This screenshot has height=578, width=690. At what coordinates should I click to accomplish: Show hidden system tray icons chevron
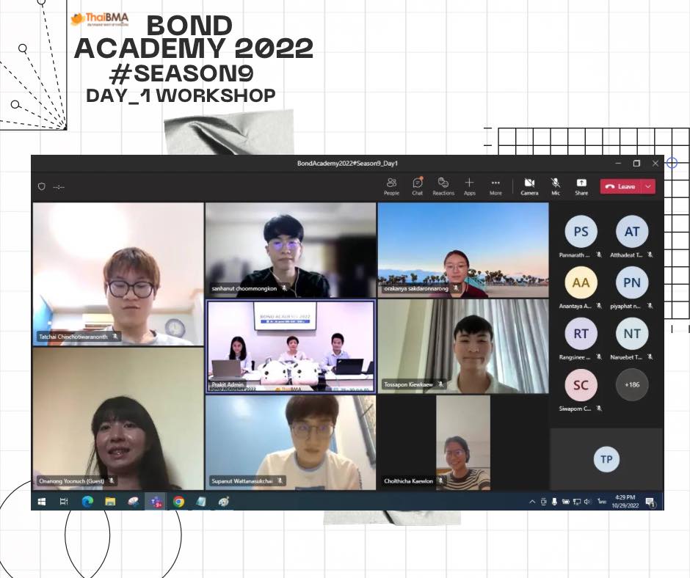[x=532, y=502]
